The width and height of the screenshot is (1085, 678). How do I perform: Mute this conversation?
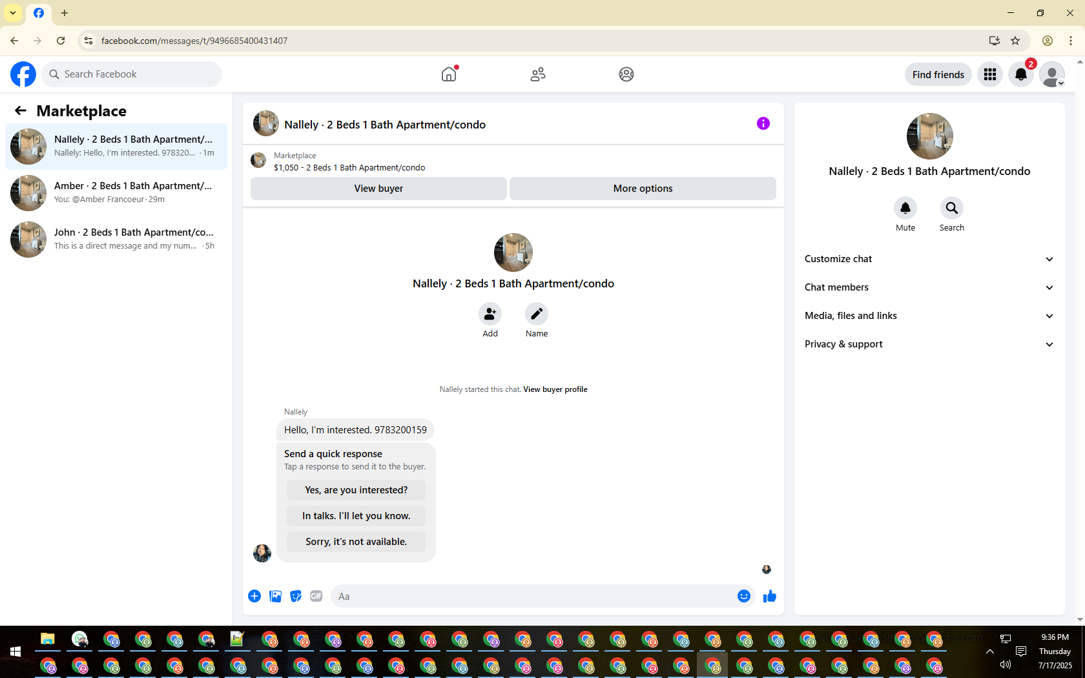[905, 208]
